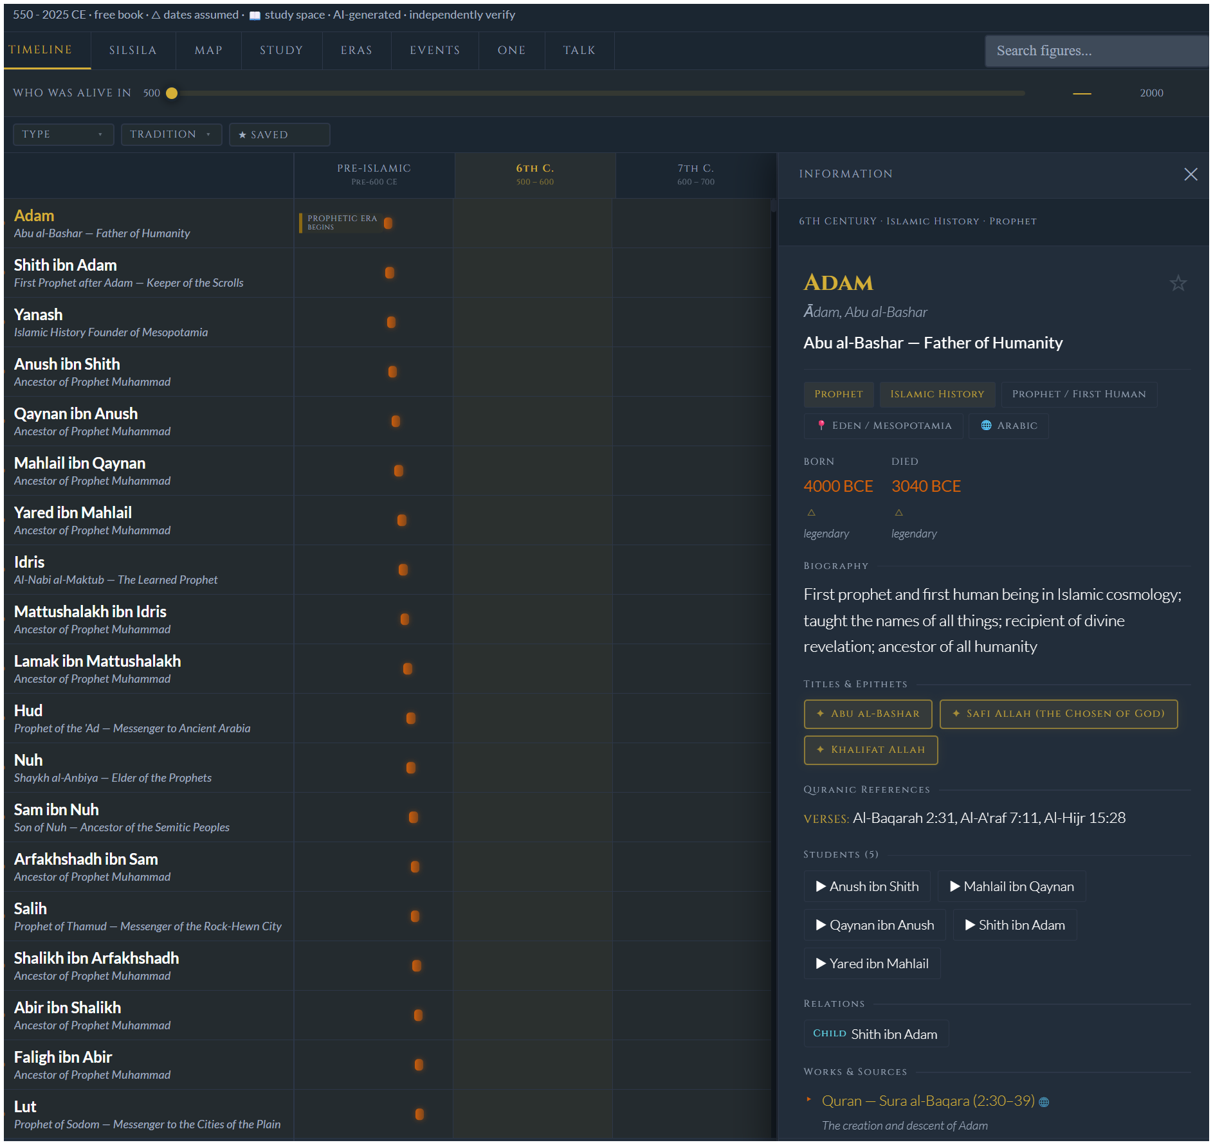Open the SILSILA tab
Screen dimensions: 1213x1145
click(133, 50)
